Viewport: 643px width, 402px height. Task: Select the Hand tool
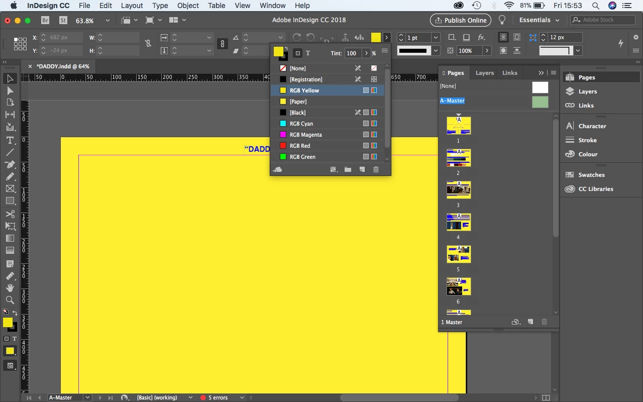click(10, 288)
